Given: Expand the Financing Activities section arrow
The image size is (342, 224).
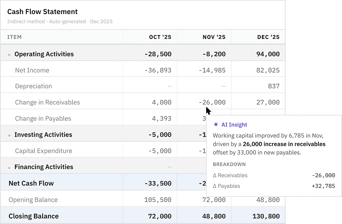Looking at the screenshot, I should click(x=10, y=167).
